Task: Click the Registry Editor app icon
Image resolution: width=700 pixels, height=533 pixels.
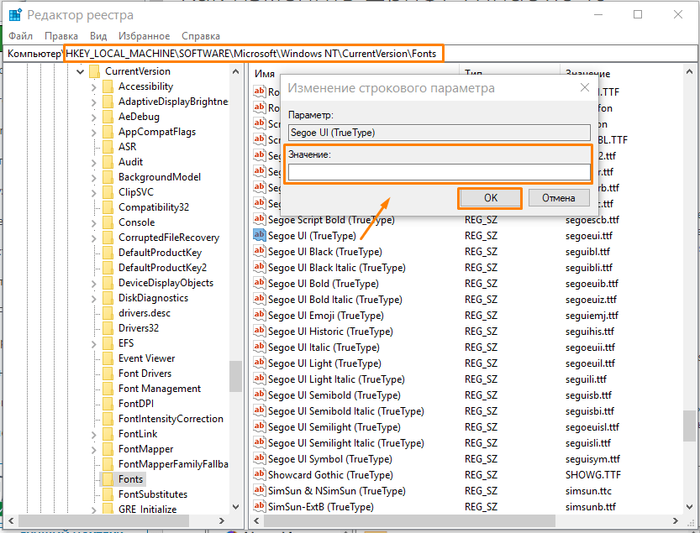Action: [15, 15]
